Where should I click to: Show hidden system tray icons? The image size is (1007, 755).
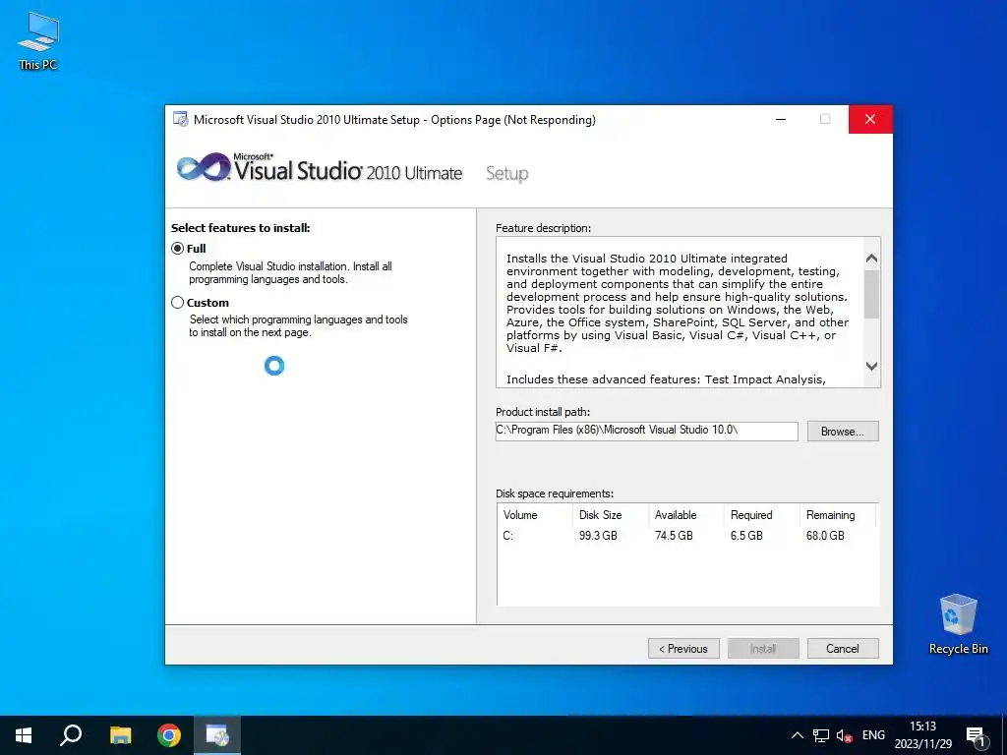[x=797, y=735]
